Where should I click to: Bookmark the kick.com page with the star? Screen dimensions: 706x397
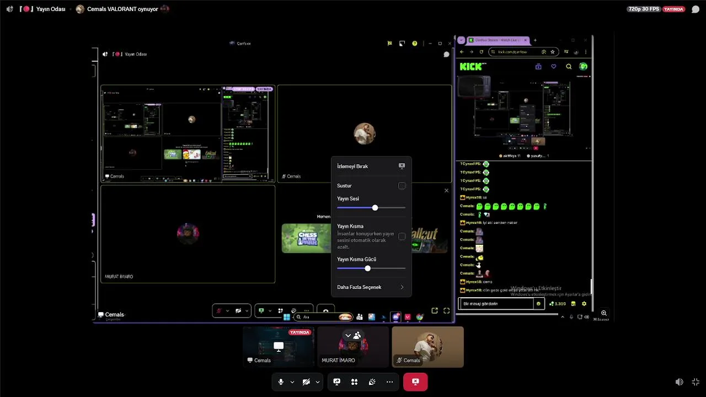point(553,52)
